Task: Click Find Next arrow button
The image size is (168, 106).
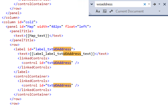Action: [154, 4]
